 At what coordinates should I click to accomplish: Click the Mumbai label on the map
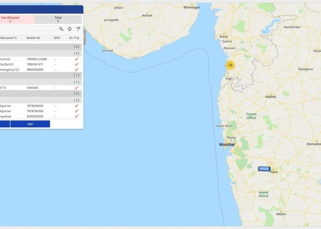227,145
